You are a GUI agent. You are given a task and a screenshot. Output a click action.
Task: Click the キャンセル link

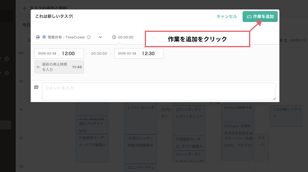click(227, 17)
